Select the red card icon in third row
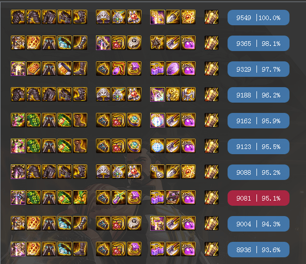Image resolution: width=306 pixels, height=264 pixels. click(x=34, y=69)
